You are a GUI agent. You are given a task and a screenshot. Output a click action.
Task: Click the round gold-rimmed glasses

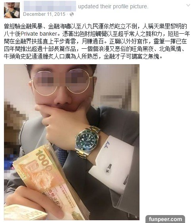coord(62,82)
